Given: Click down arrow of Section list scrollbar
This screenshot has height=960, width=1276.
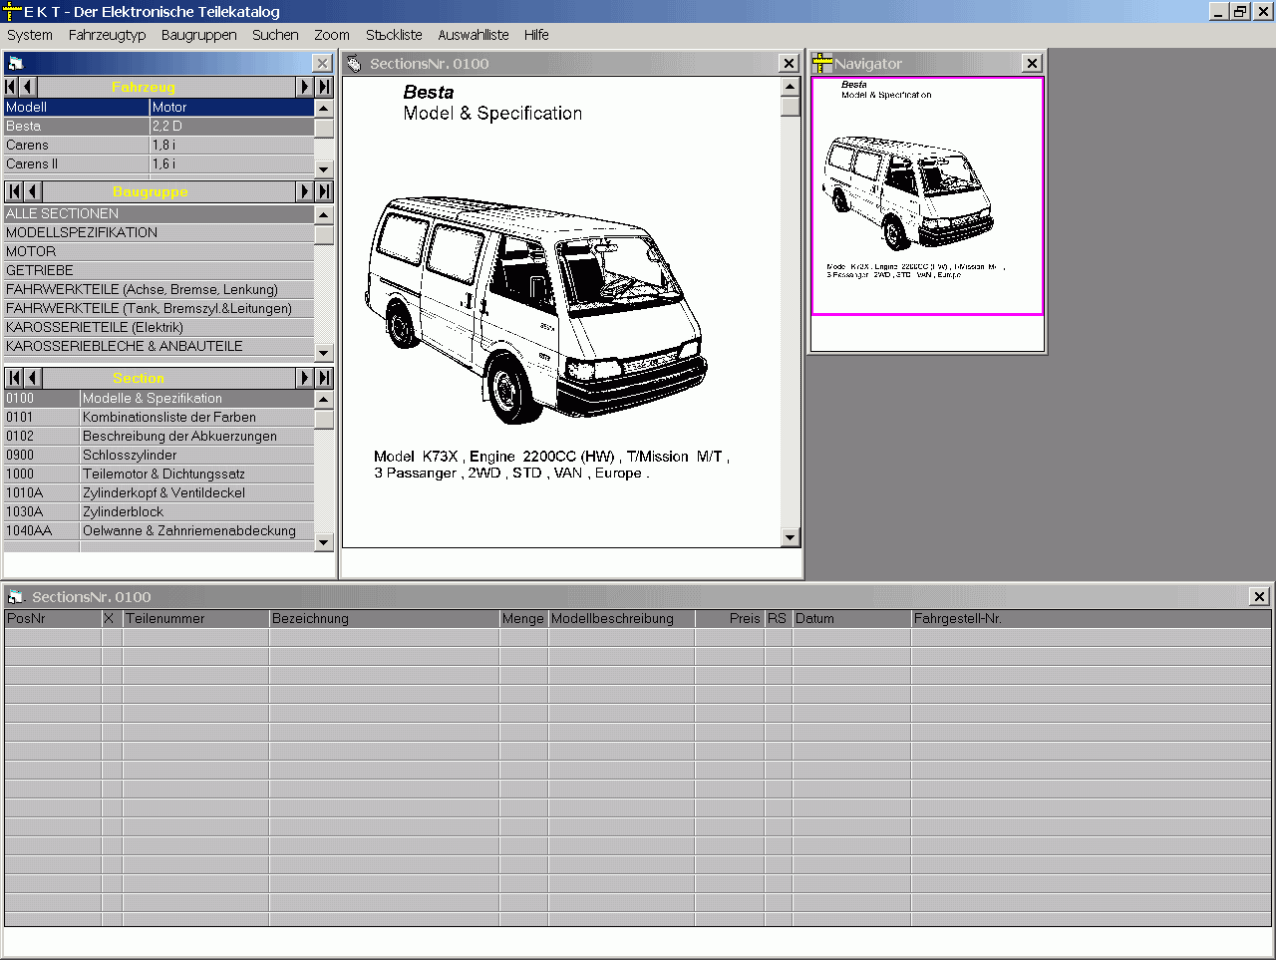Looking at the screenshot, I should [324, 542].
